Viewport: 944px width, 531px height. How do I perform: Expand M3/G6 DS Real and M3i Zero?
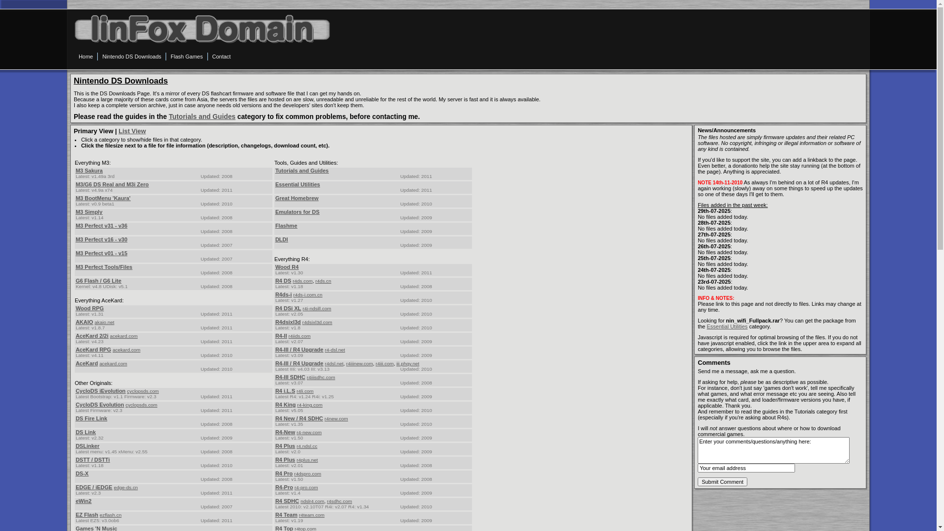(112, 184)
